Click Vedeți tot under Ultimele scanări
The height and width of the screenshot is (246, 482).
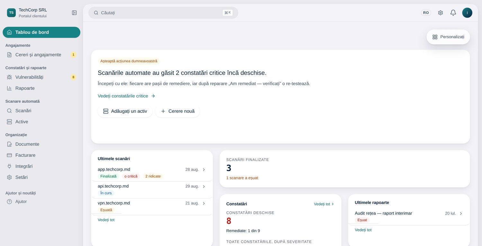tap(106, 220)
